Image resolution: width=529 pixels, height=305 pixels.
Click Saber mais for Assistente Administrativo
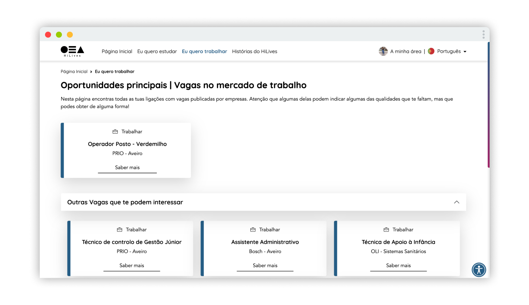(265, 266)
